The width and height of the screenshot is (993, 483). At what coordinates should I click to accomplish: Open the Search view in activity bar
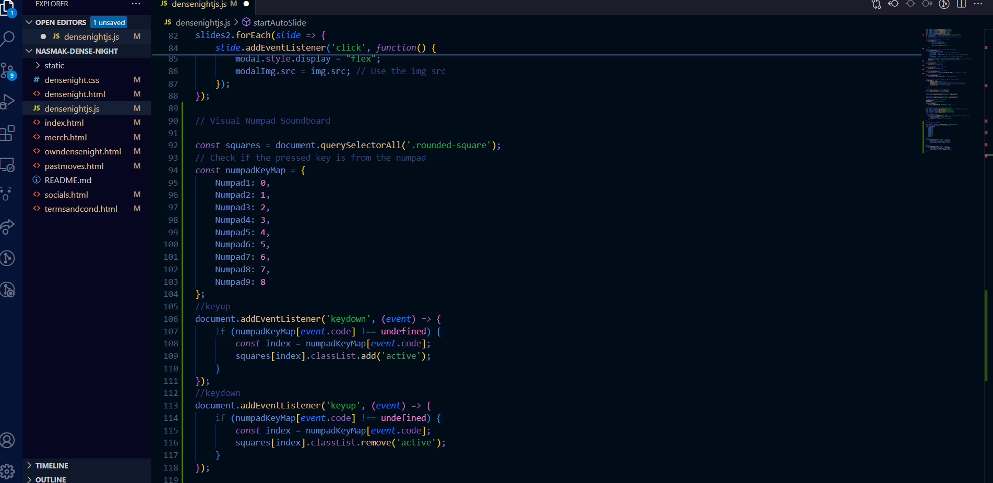[8, 39]
